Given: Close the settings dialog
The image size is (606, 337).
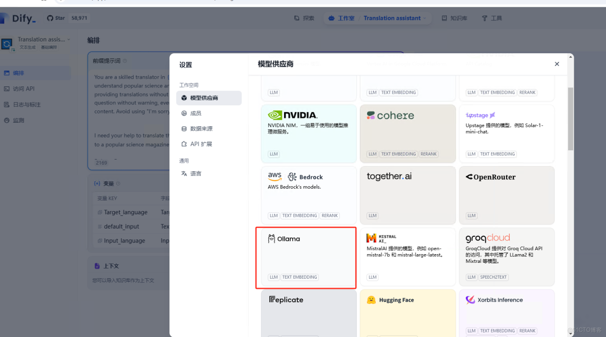Looking at the screenshot, I should [x=557, y=64].
